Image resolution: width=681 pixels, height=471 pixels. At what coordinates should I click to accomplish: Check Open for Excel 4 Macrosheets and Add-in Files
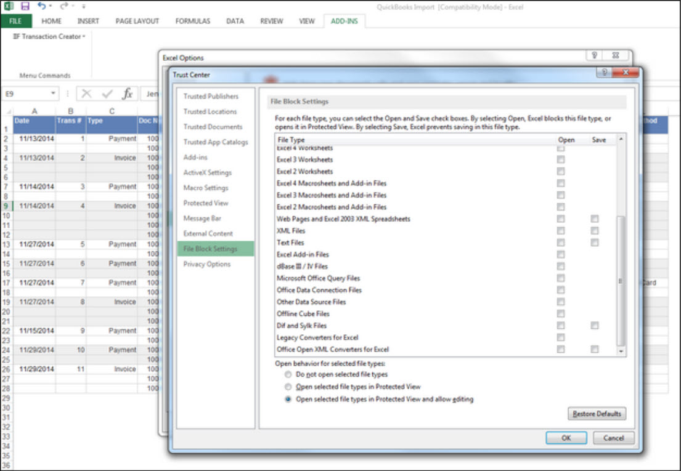click(x=561, y=183)
